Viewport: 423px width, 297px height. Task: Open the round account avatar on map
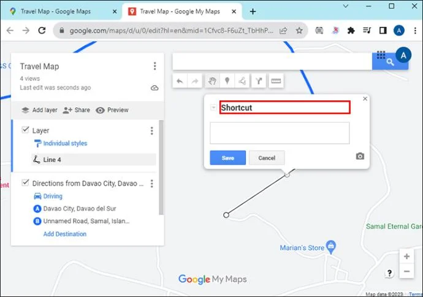(x=403, y=55)
